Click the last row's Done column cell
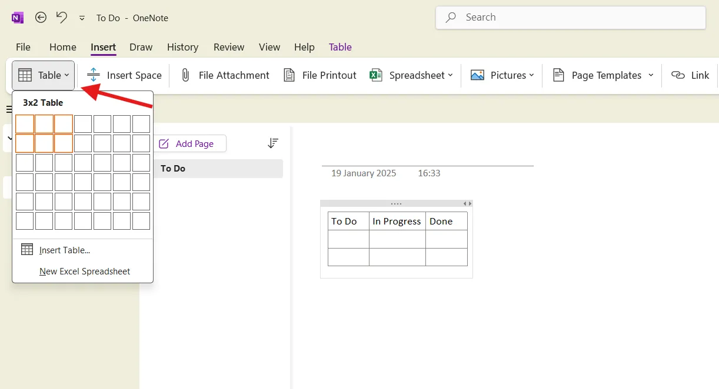The image size is (719, 389). pyautogui.click(x=447, y=257)
